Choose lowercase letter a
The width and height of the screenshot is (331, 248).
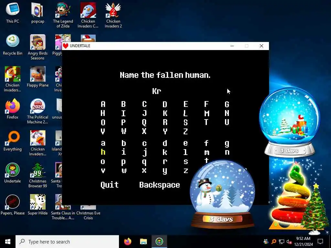pyautogui.click(x=103, y=143)
